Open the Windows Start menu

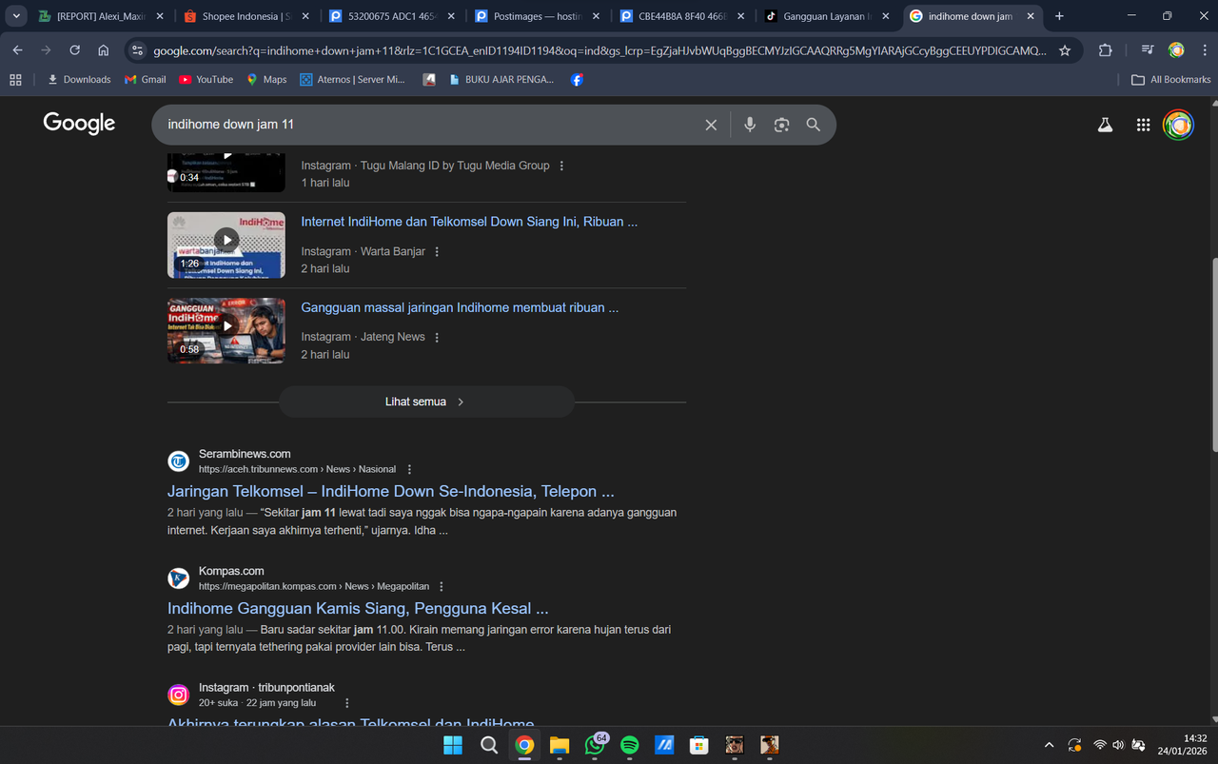[453, 745]
